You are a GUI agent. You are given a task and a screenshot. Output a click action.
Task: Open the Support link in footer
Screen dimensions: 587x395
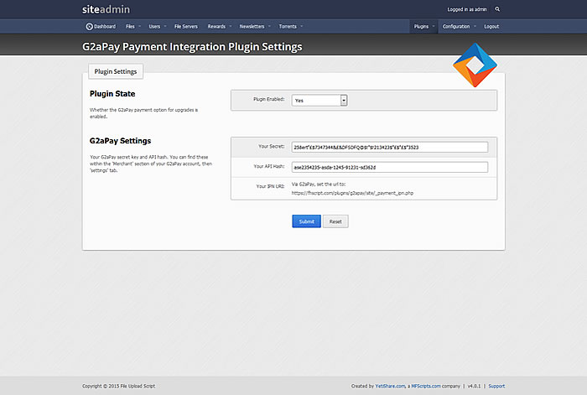tap(496, 386)
